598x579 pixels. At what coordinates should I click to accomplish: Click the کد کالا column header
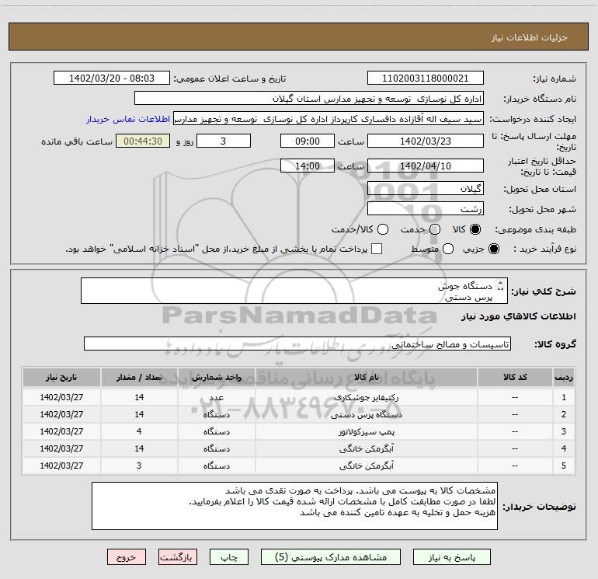click(515, 377)
